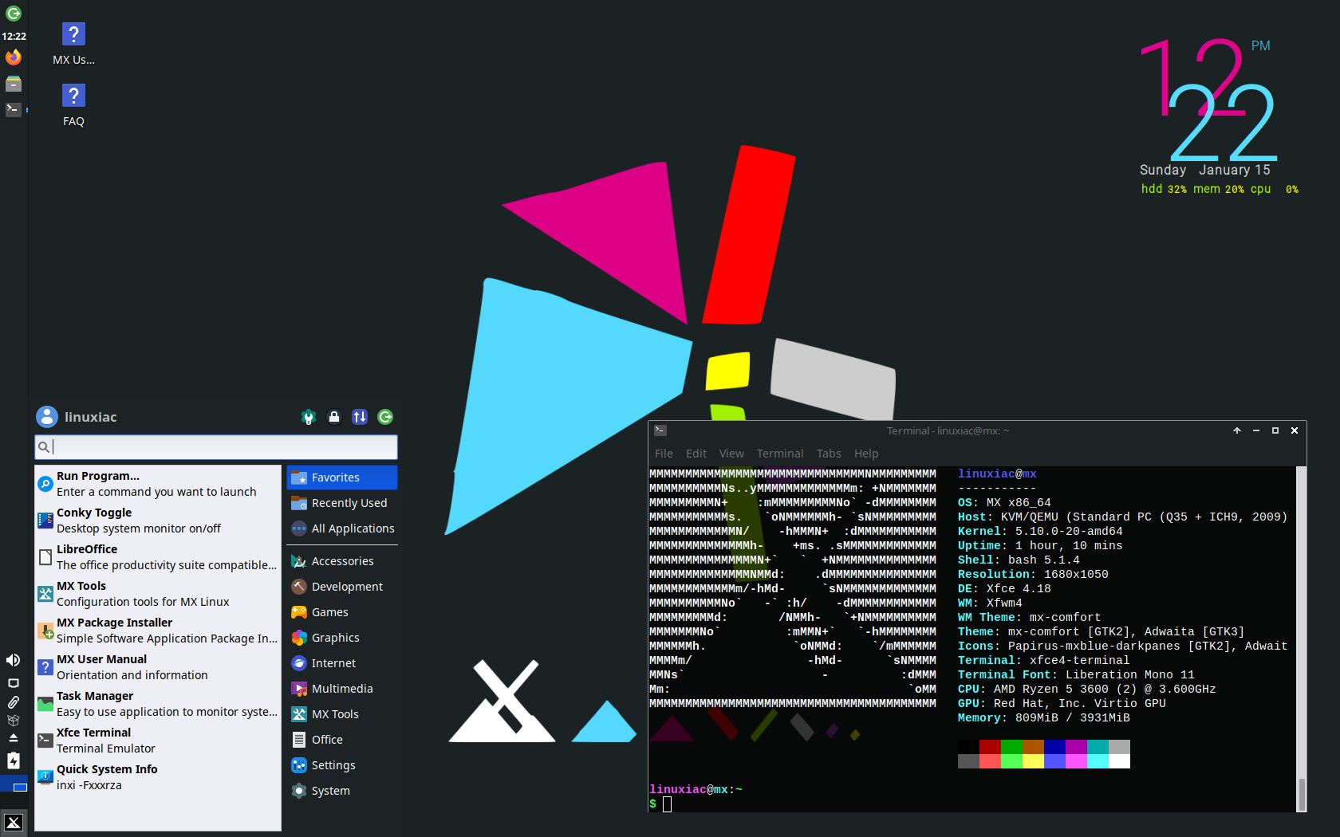Image resolution: width=1340 pixels, height=837 pixels.
Task: Open the Terminal menu in the menubar
Action: coord(780,454)
